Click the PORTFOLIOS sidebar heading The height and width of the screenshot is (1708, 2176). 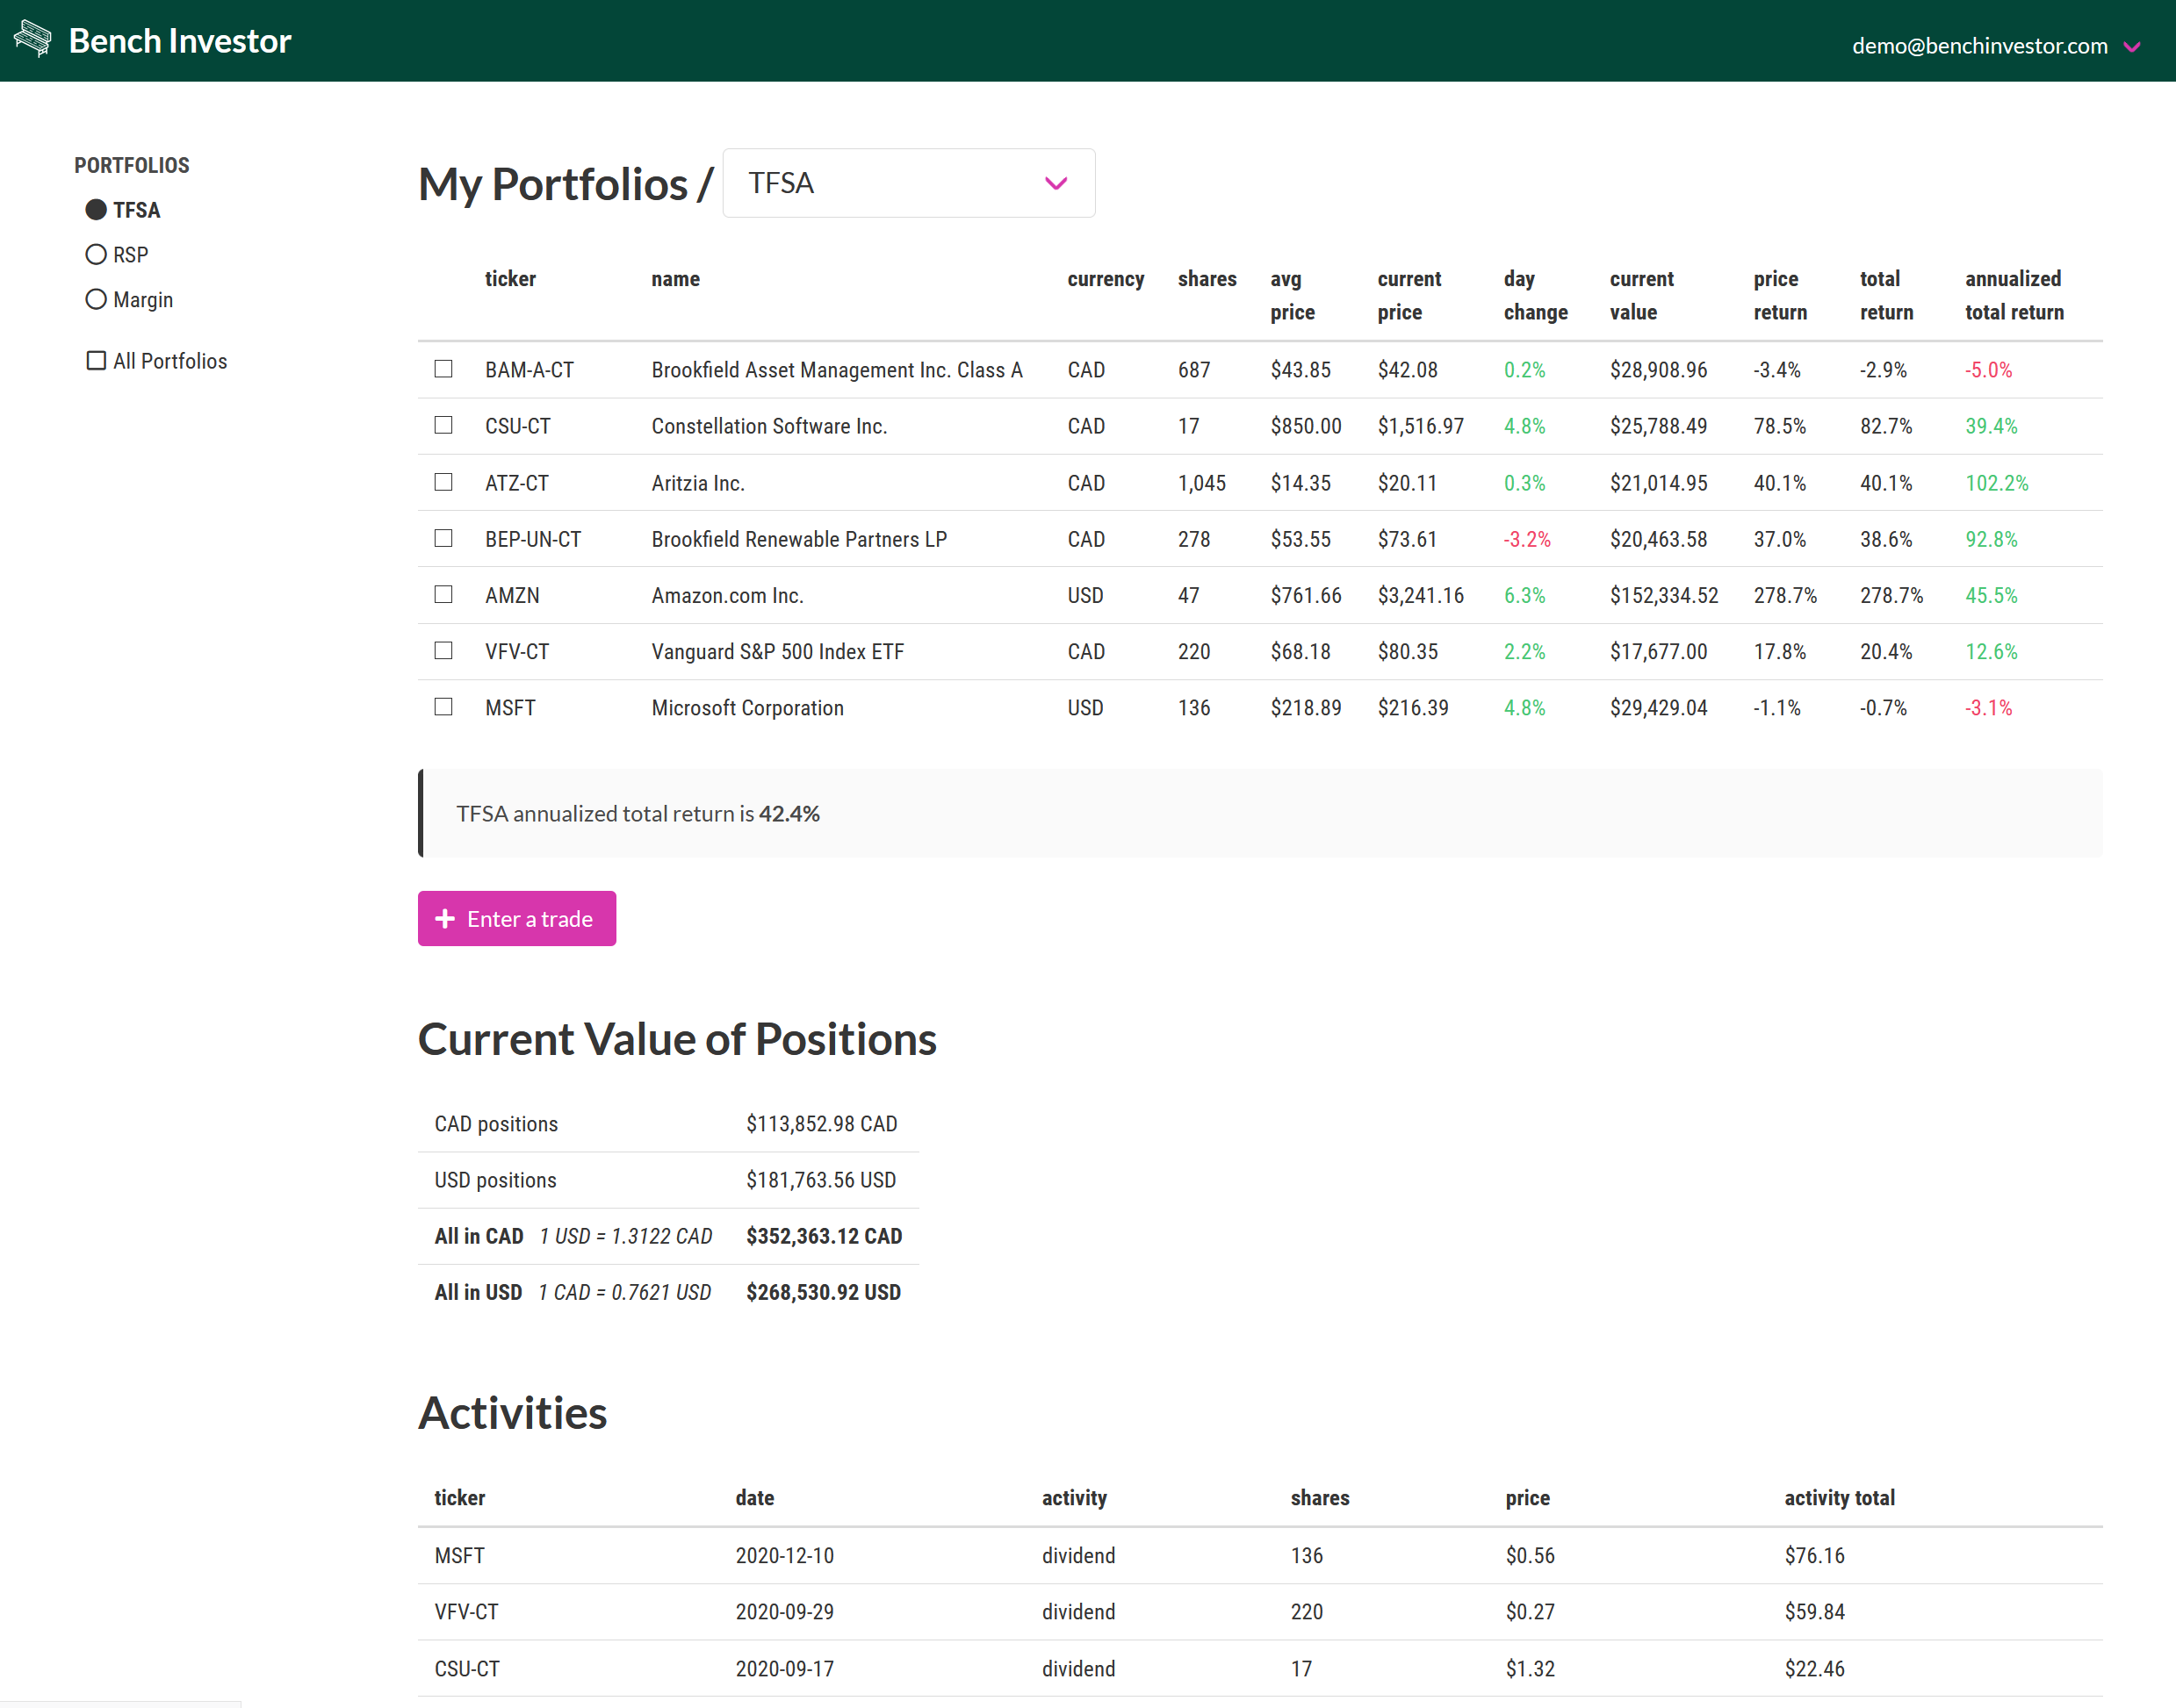(131, 165)
